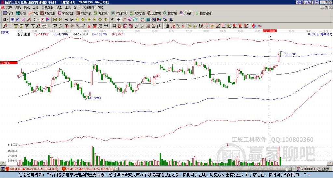
Task: Click the infinity loop icon
Action: click(260, 26)
